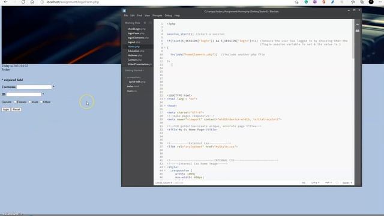
Task: Click the ID input field
Action: [x=24, y=94]
